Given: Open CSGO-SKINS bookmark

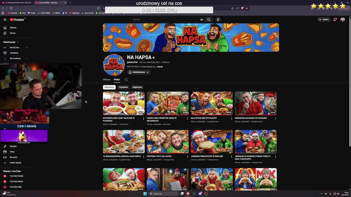Looking at the screenshot, I should (x=44, y=13).
